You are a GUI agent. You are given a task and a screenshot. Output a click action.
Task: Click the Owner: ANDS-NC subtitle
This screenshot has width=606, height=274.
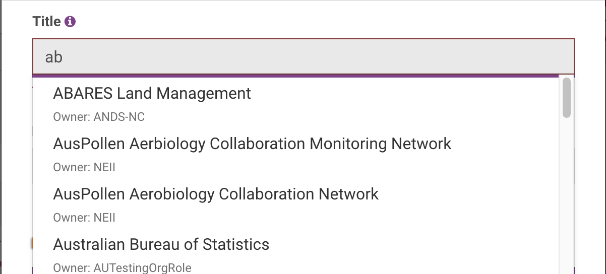[99, 117]
